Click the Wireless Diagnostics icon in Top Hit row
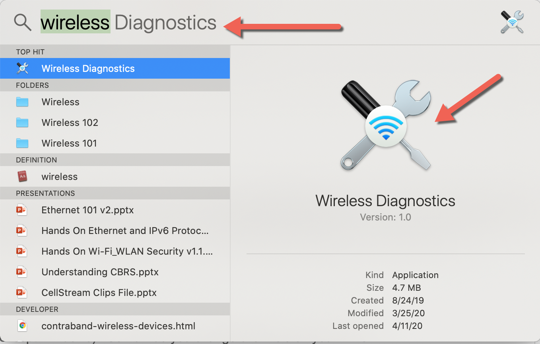This screenshot has width=540, height=344. (x=22, y=68)
